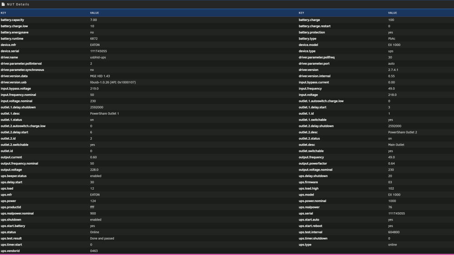454x255 pixels.
Task: Click the ups.beeper.status key
Action: 14,176
